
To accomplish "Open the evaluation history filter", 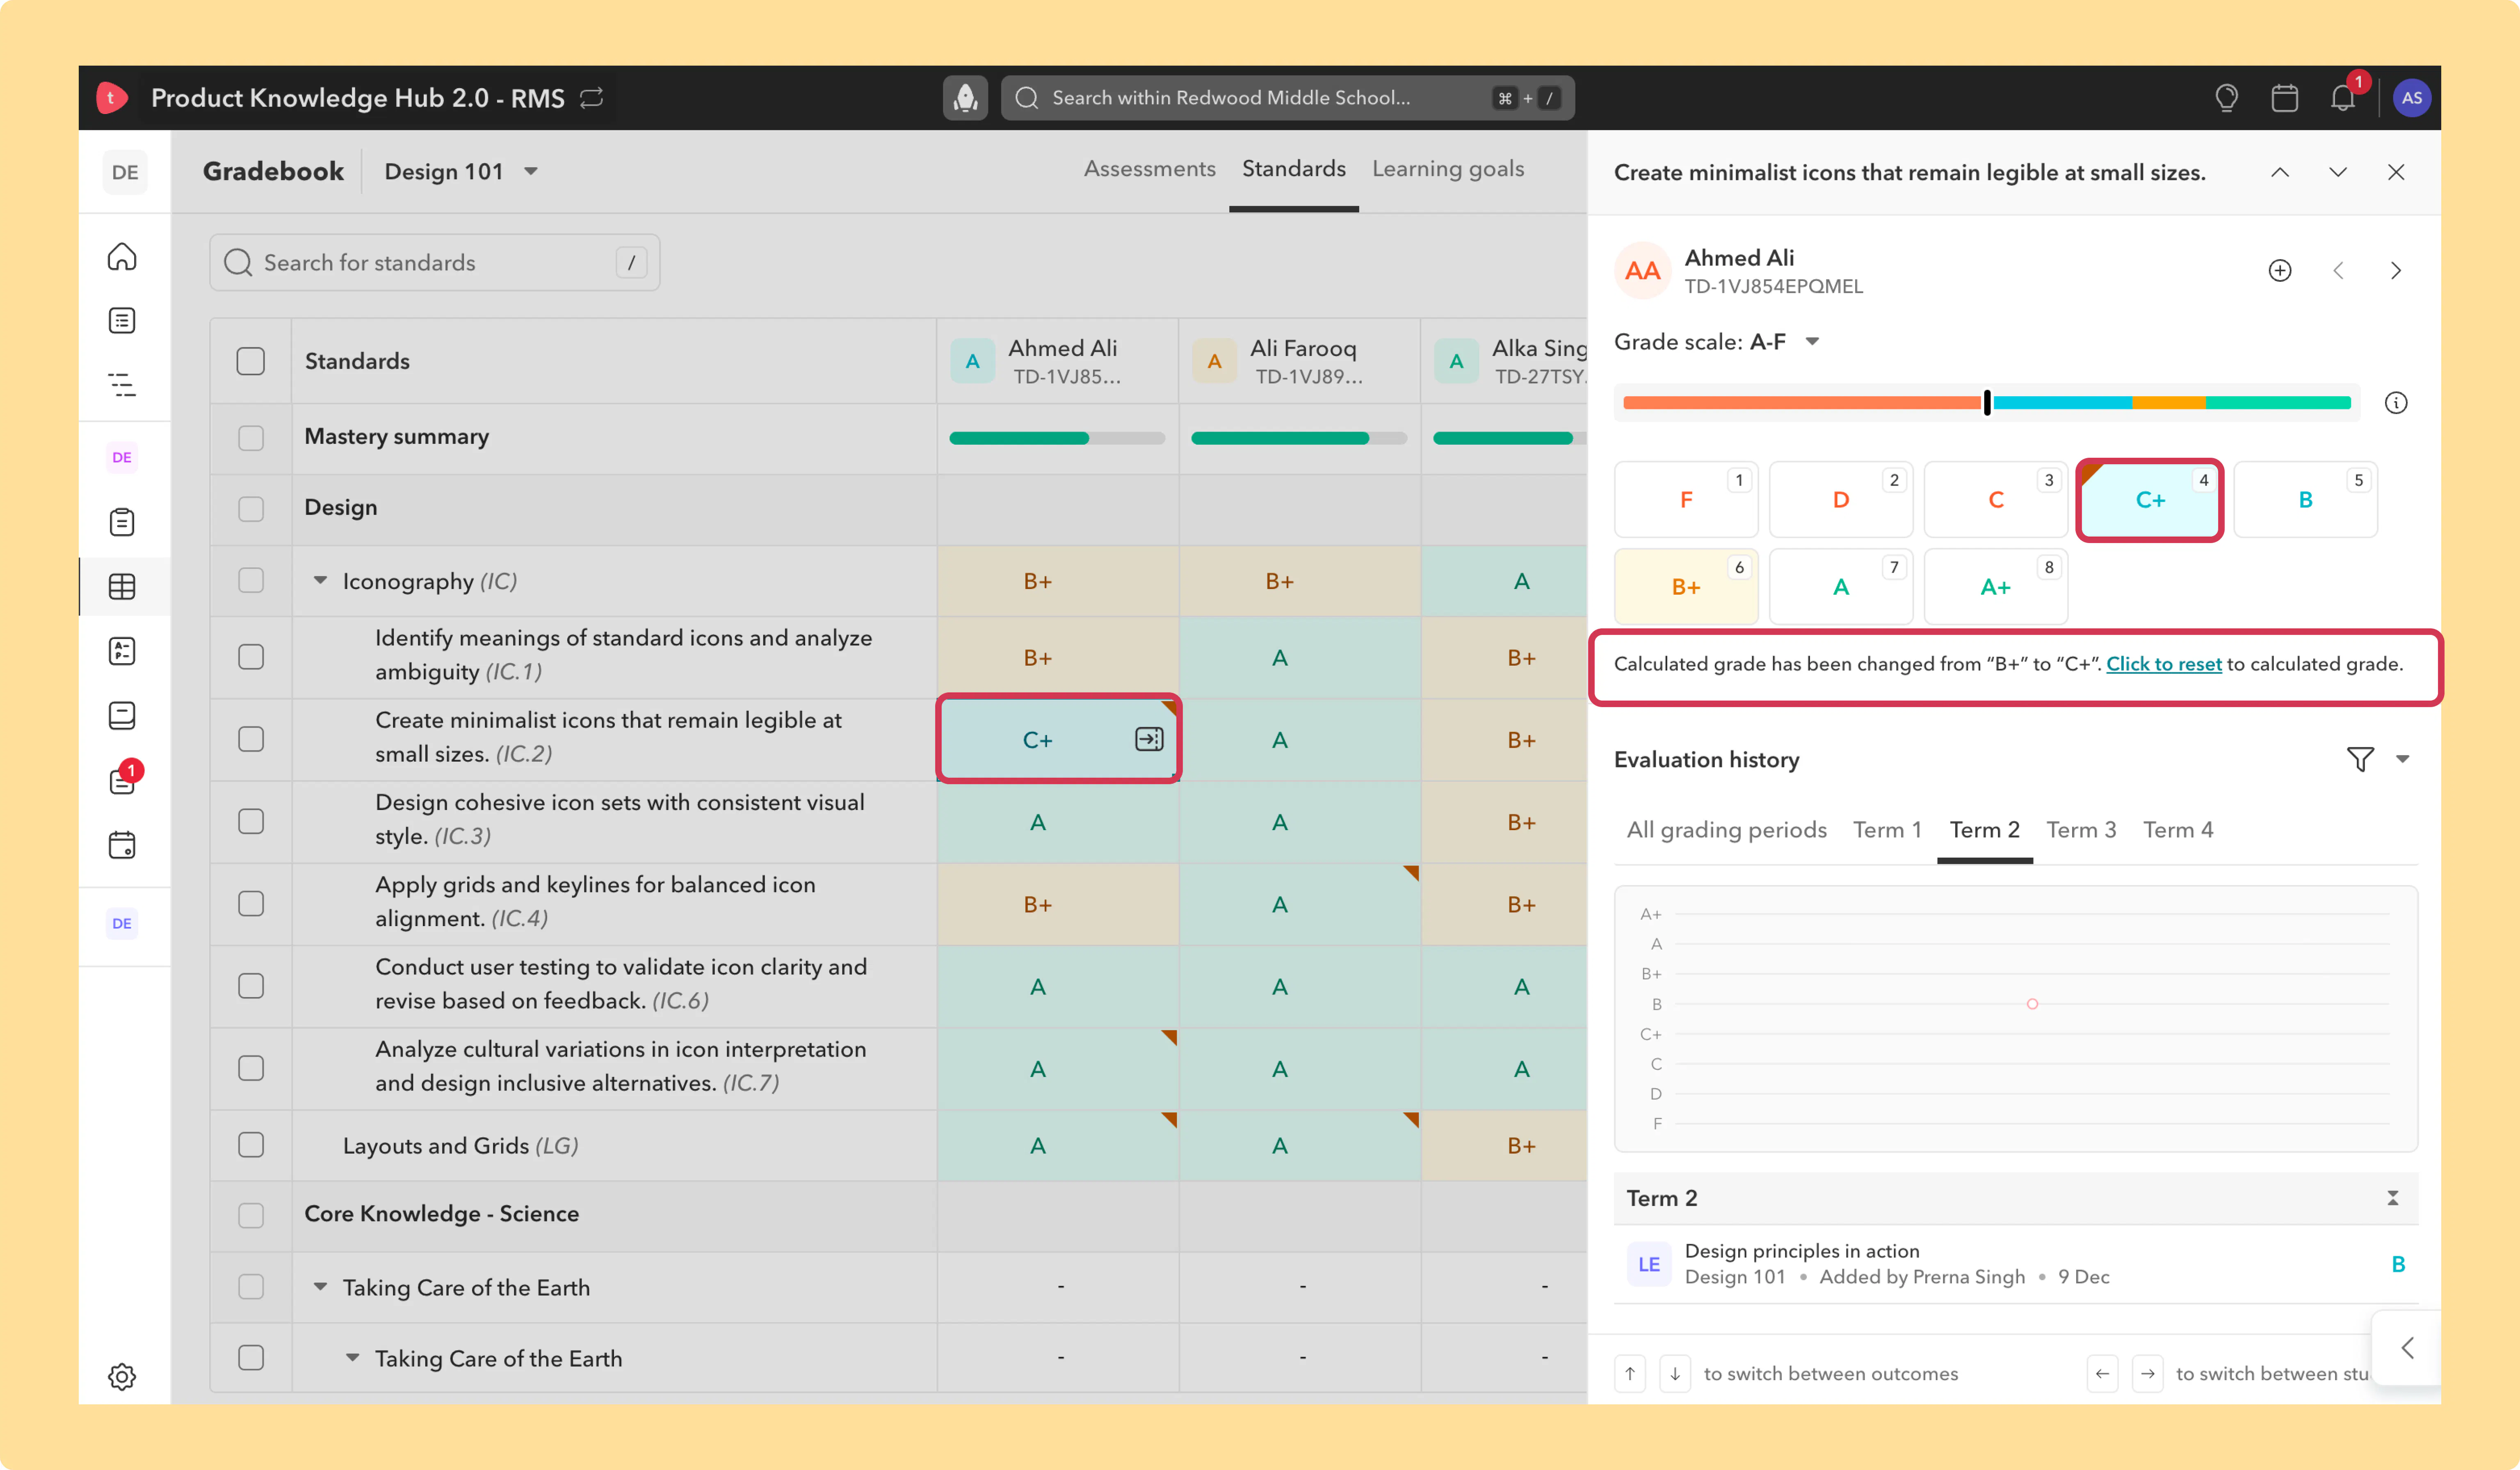I will pos(2360,760).
